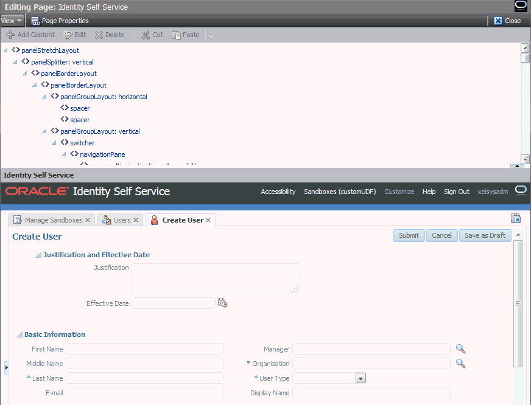The width and height of the screenshot is (531, 405).
Task: Click the Display Name field
Action: coord(371,392)
